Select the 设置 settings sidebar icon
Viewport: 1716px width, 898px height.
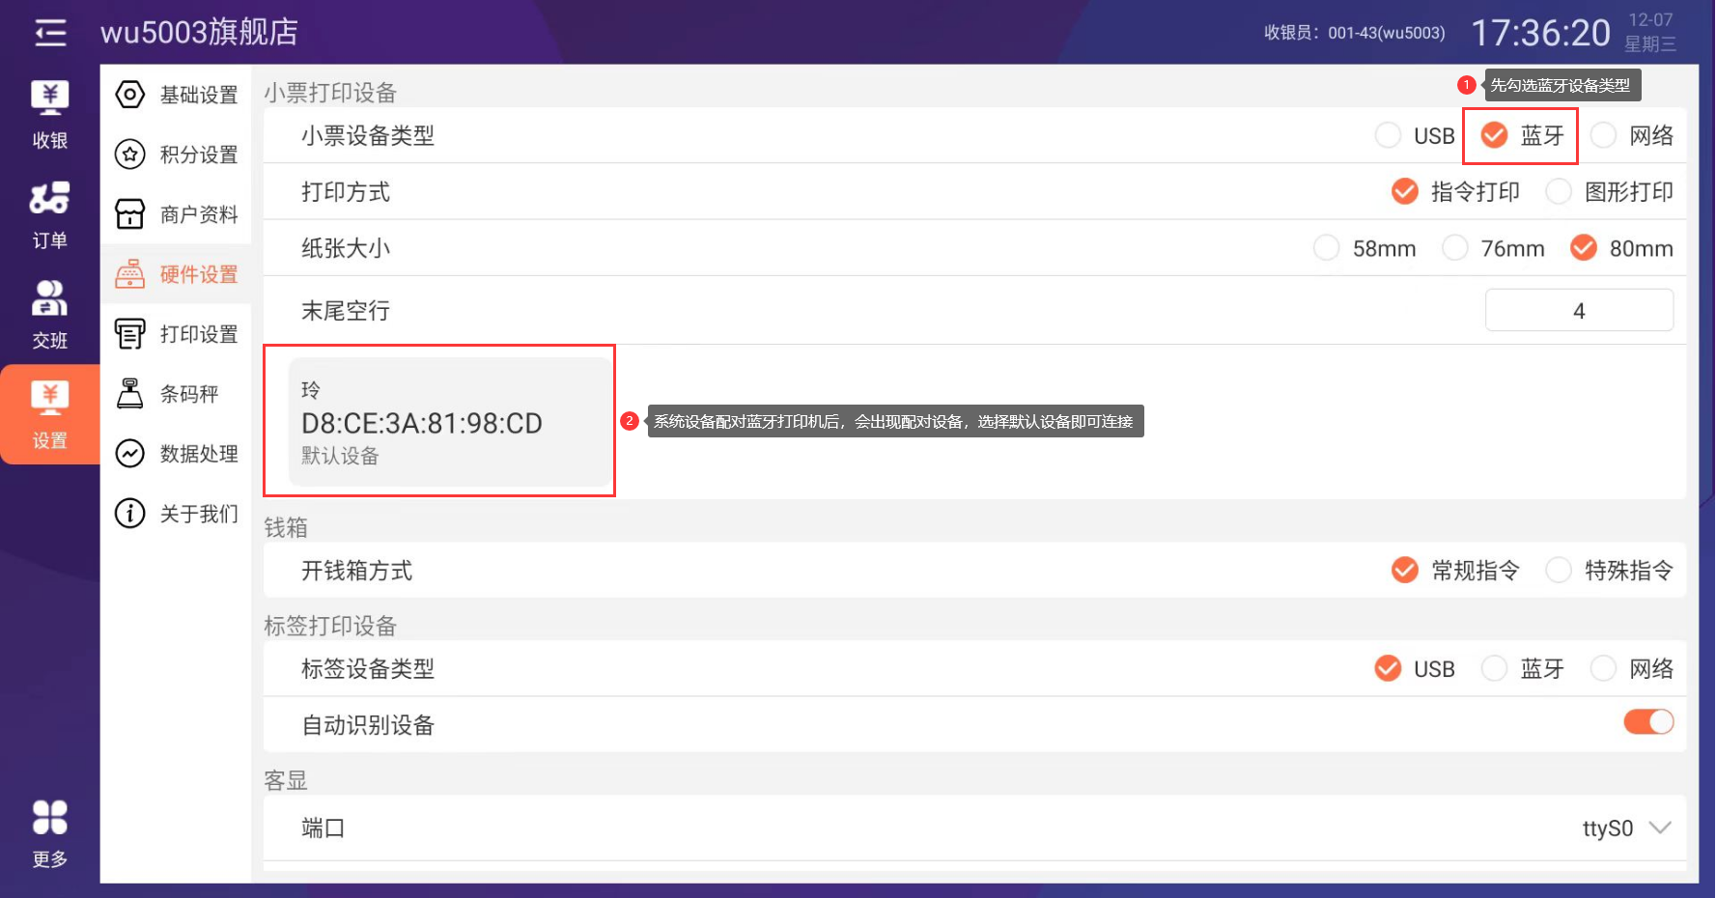pos(50,415)
